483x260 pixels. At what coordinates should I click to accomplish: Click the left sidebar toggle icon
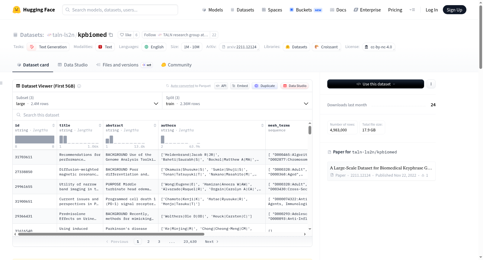pos(1,83)
